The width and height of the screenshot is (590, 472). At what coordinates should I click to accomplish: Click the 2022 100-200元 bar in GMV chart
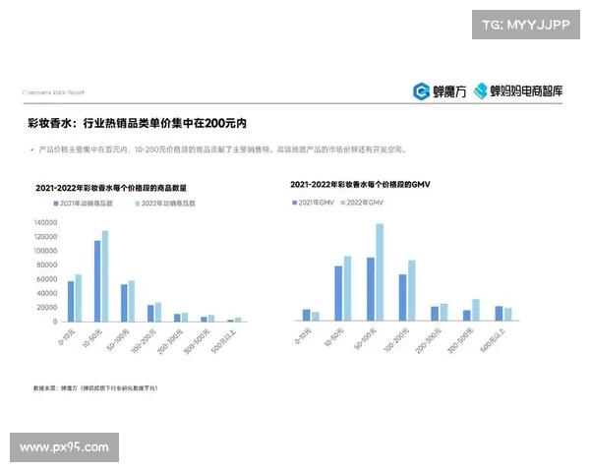(412, 290)
